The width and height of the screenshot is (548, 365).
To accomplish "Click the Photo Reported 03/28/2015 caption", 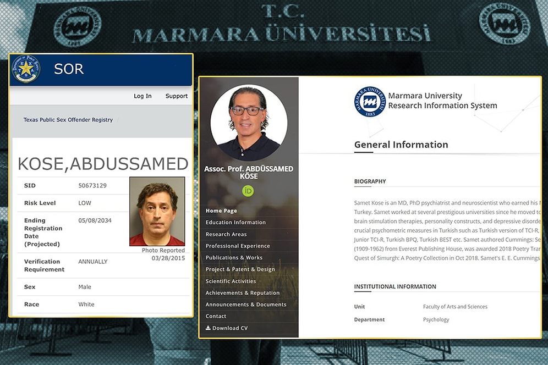I will pos(163,255).
